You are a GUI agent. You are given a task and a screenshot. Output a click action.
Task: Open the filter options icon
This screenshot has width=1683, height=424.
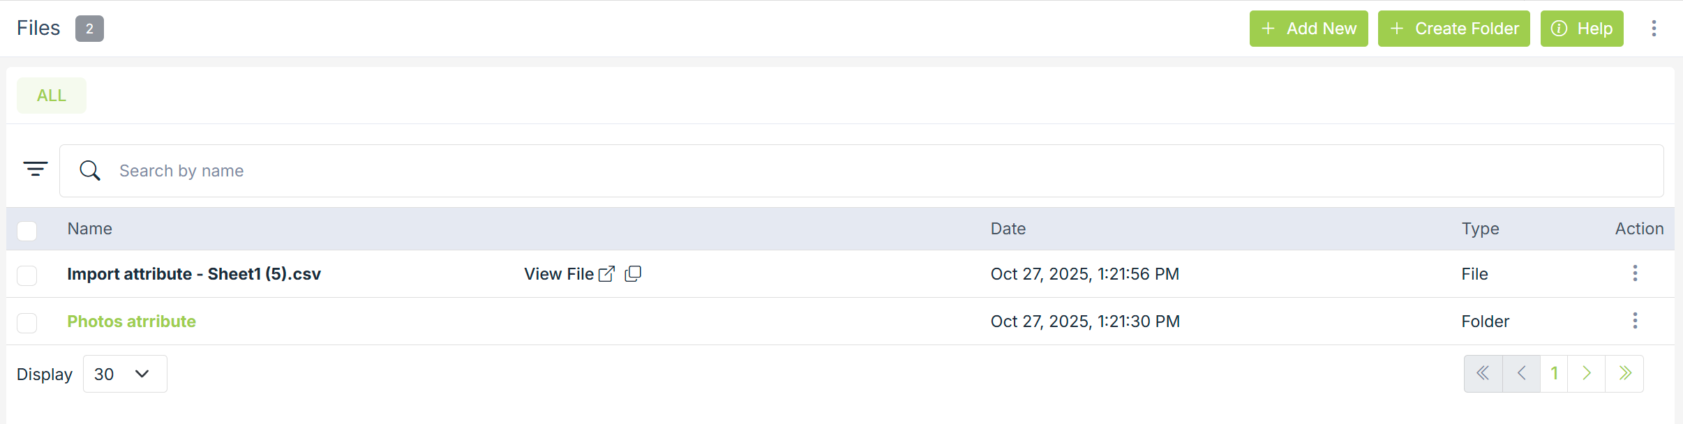click(35, 169)
